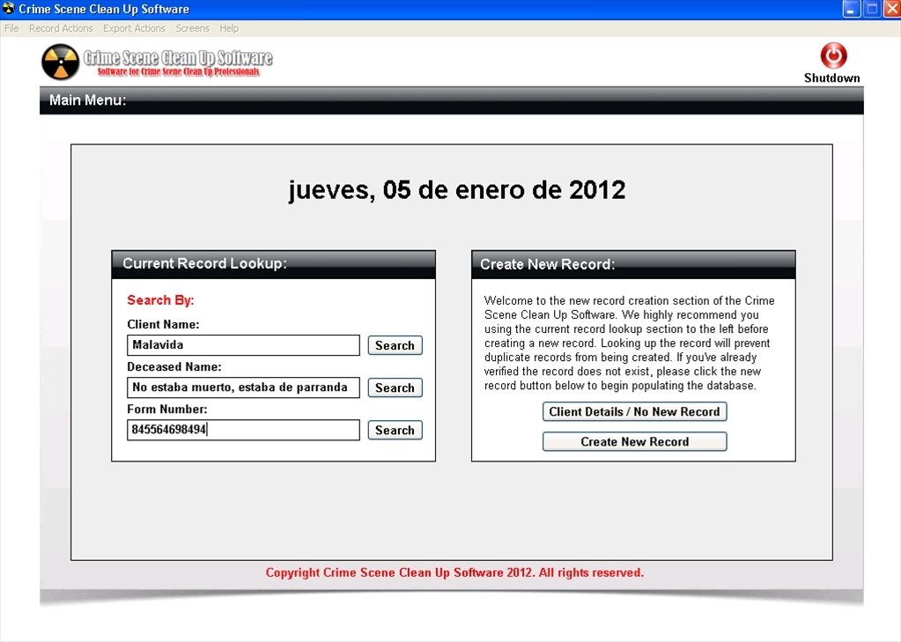Click the 'Current Record Lookup:' header
Screen dimensions: 901x642
204,263
